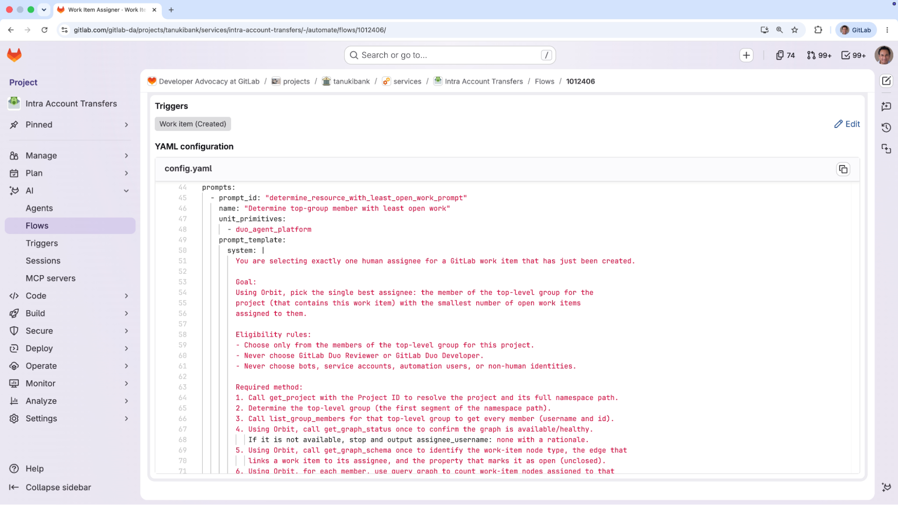Click Developer Advocacy at GitLab breadcrumb

(x=209, y=81)
